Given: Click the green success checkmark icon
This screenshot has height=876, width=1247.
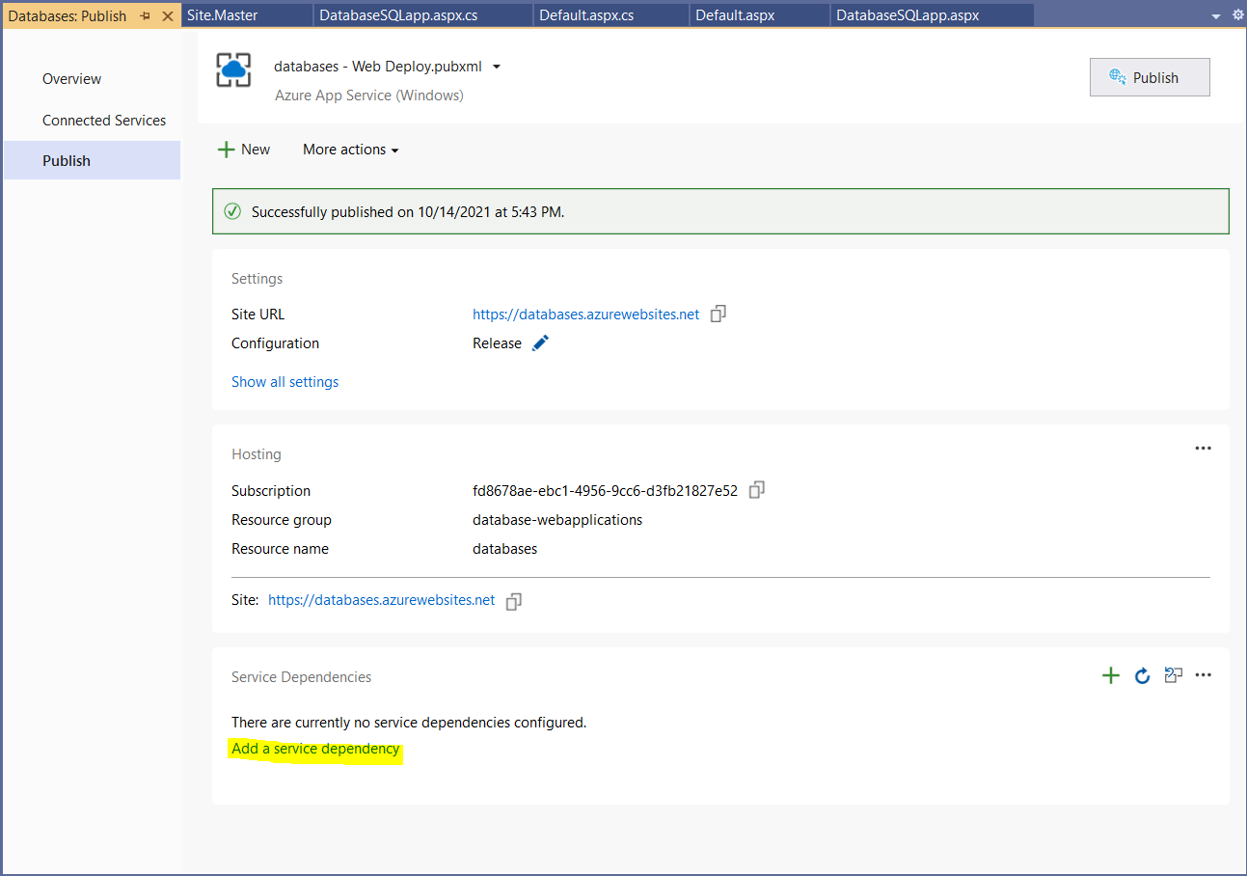Looking at the screenshot, I should (x=232, y=211).
